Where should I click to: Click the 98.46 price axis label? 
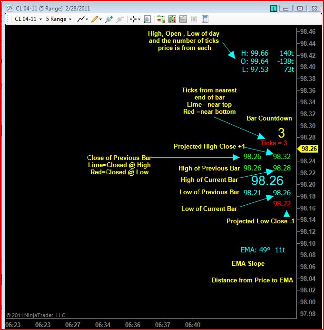[x=308, y=32]
